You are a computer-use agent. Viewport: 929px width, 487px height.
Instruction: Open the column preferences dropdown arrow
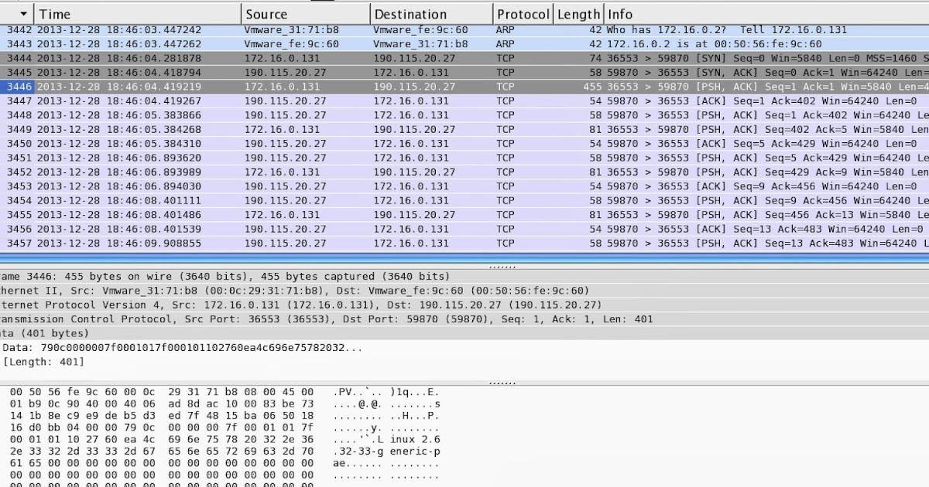coord(23,13)
